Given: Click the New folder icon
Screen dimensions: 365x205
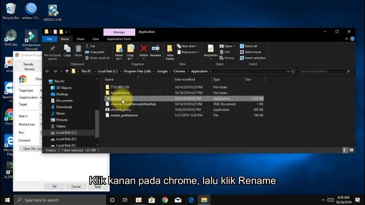Looking at the screenshot, I should coord(170,49).
